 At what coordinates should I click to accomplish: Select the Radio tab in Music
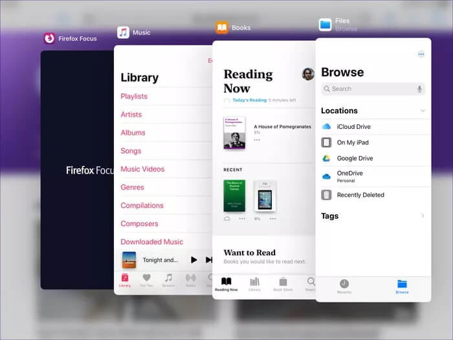click(191, 280)
